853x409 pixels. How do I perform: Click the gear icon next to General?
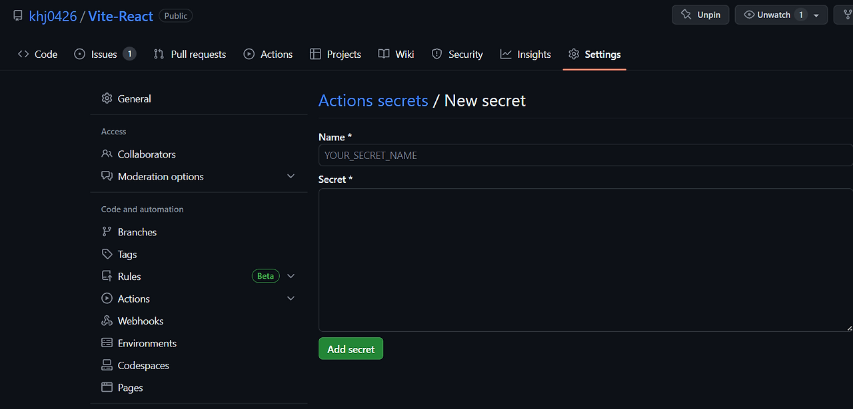click(107, 98)
